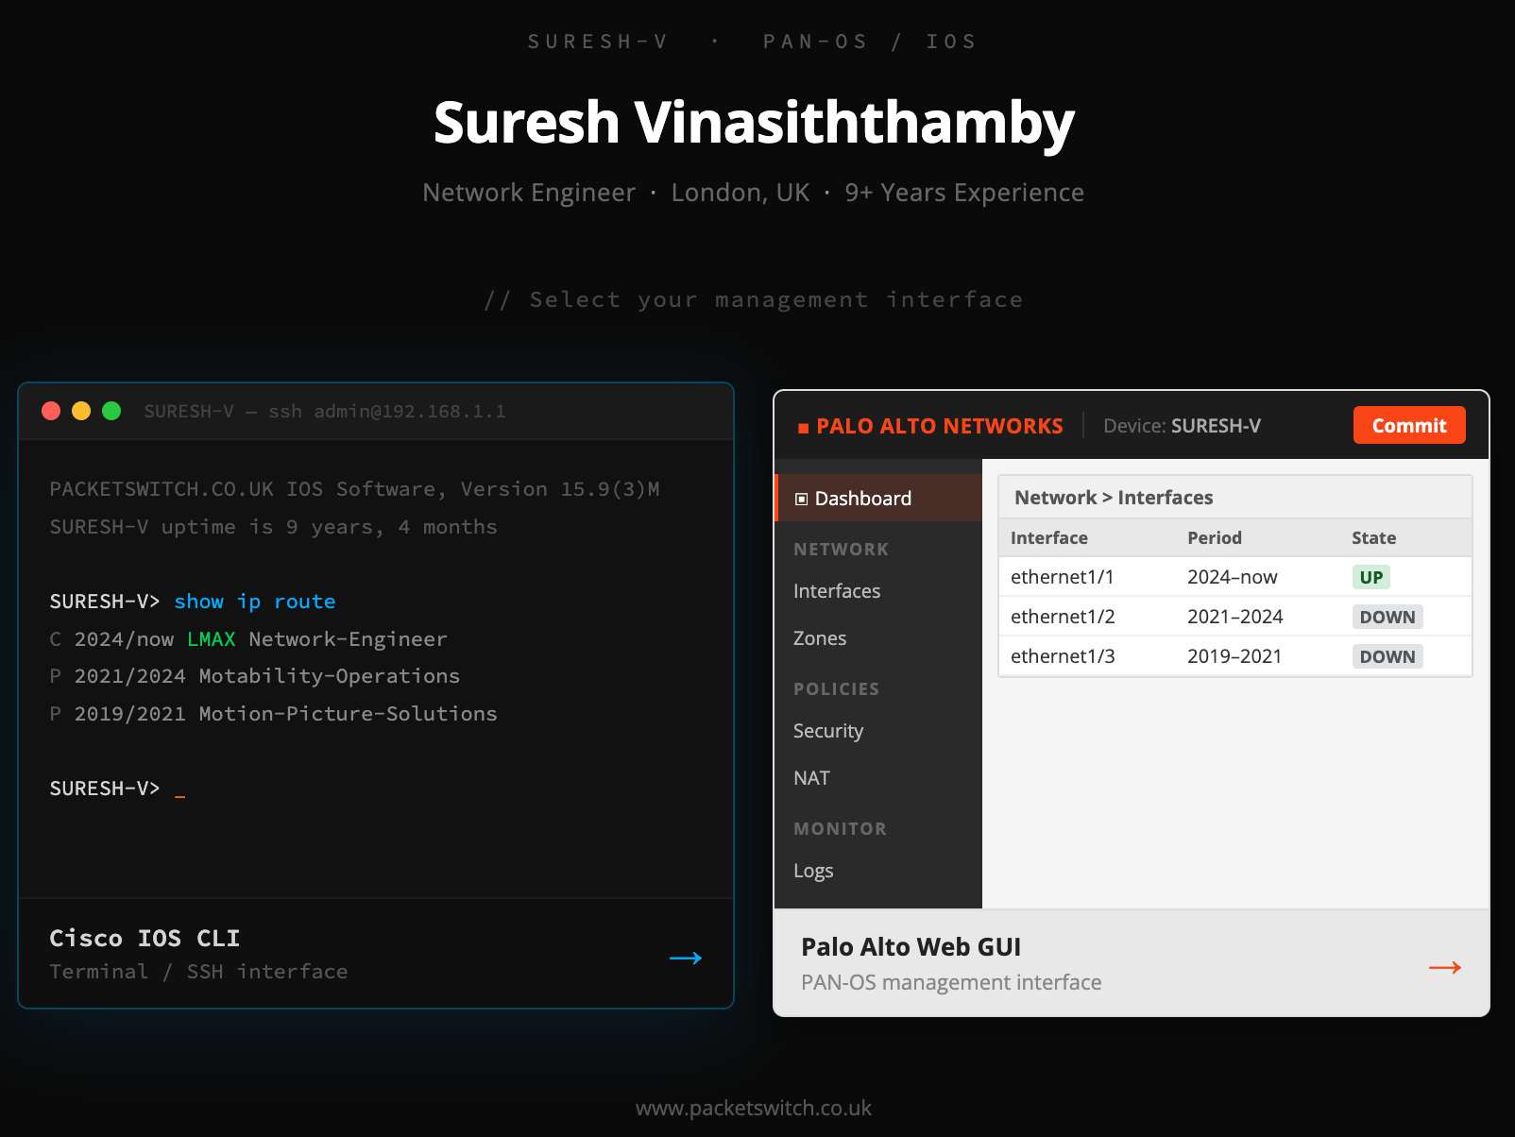Select the Dashboard sidebar item

pos(878,498)
